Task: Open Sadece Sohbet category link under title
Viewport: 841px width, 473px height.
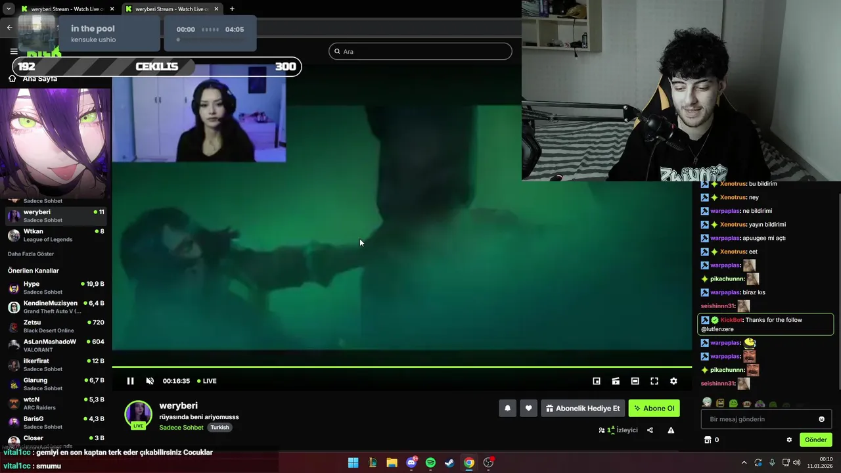Action: 181,428
